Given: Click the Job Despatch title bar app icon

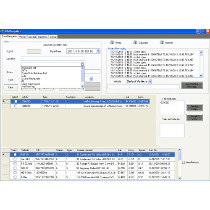Looking at the screenshot, I should click(x=2, y=31).
